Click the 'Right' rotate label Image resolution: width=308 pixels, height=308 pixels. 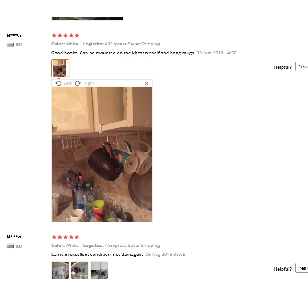89,83
